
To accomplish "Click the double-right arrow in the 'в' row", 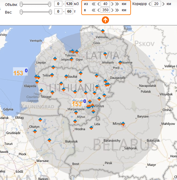I will (117, 10).
